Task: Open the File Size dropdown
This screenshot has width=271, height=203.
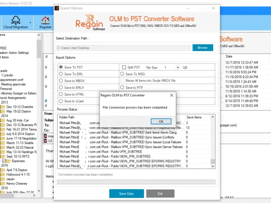Action: point(178,67)
